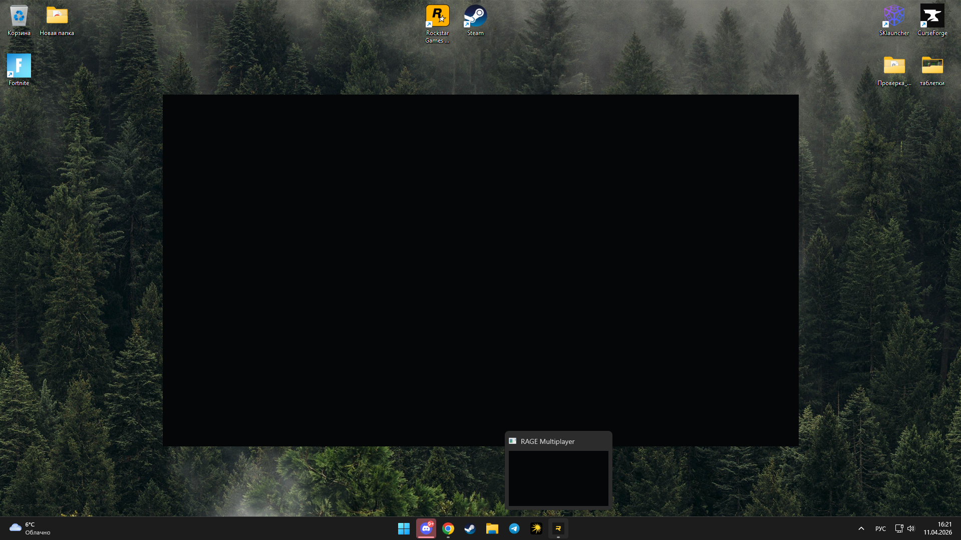
Task: Click the RAGE Multiplayer taskbar icon
Action: (x=558, y=528)
